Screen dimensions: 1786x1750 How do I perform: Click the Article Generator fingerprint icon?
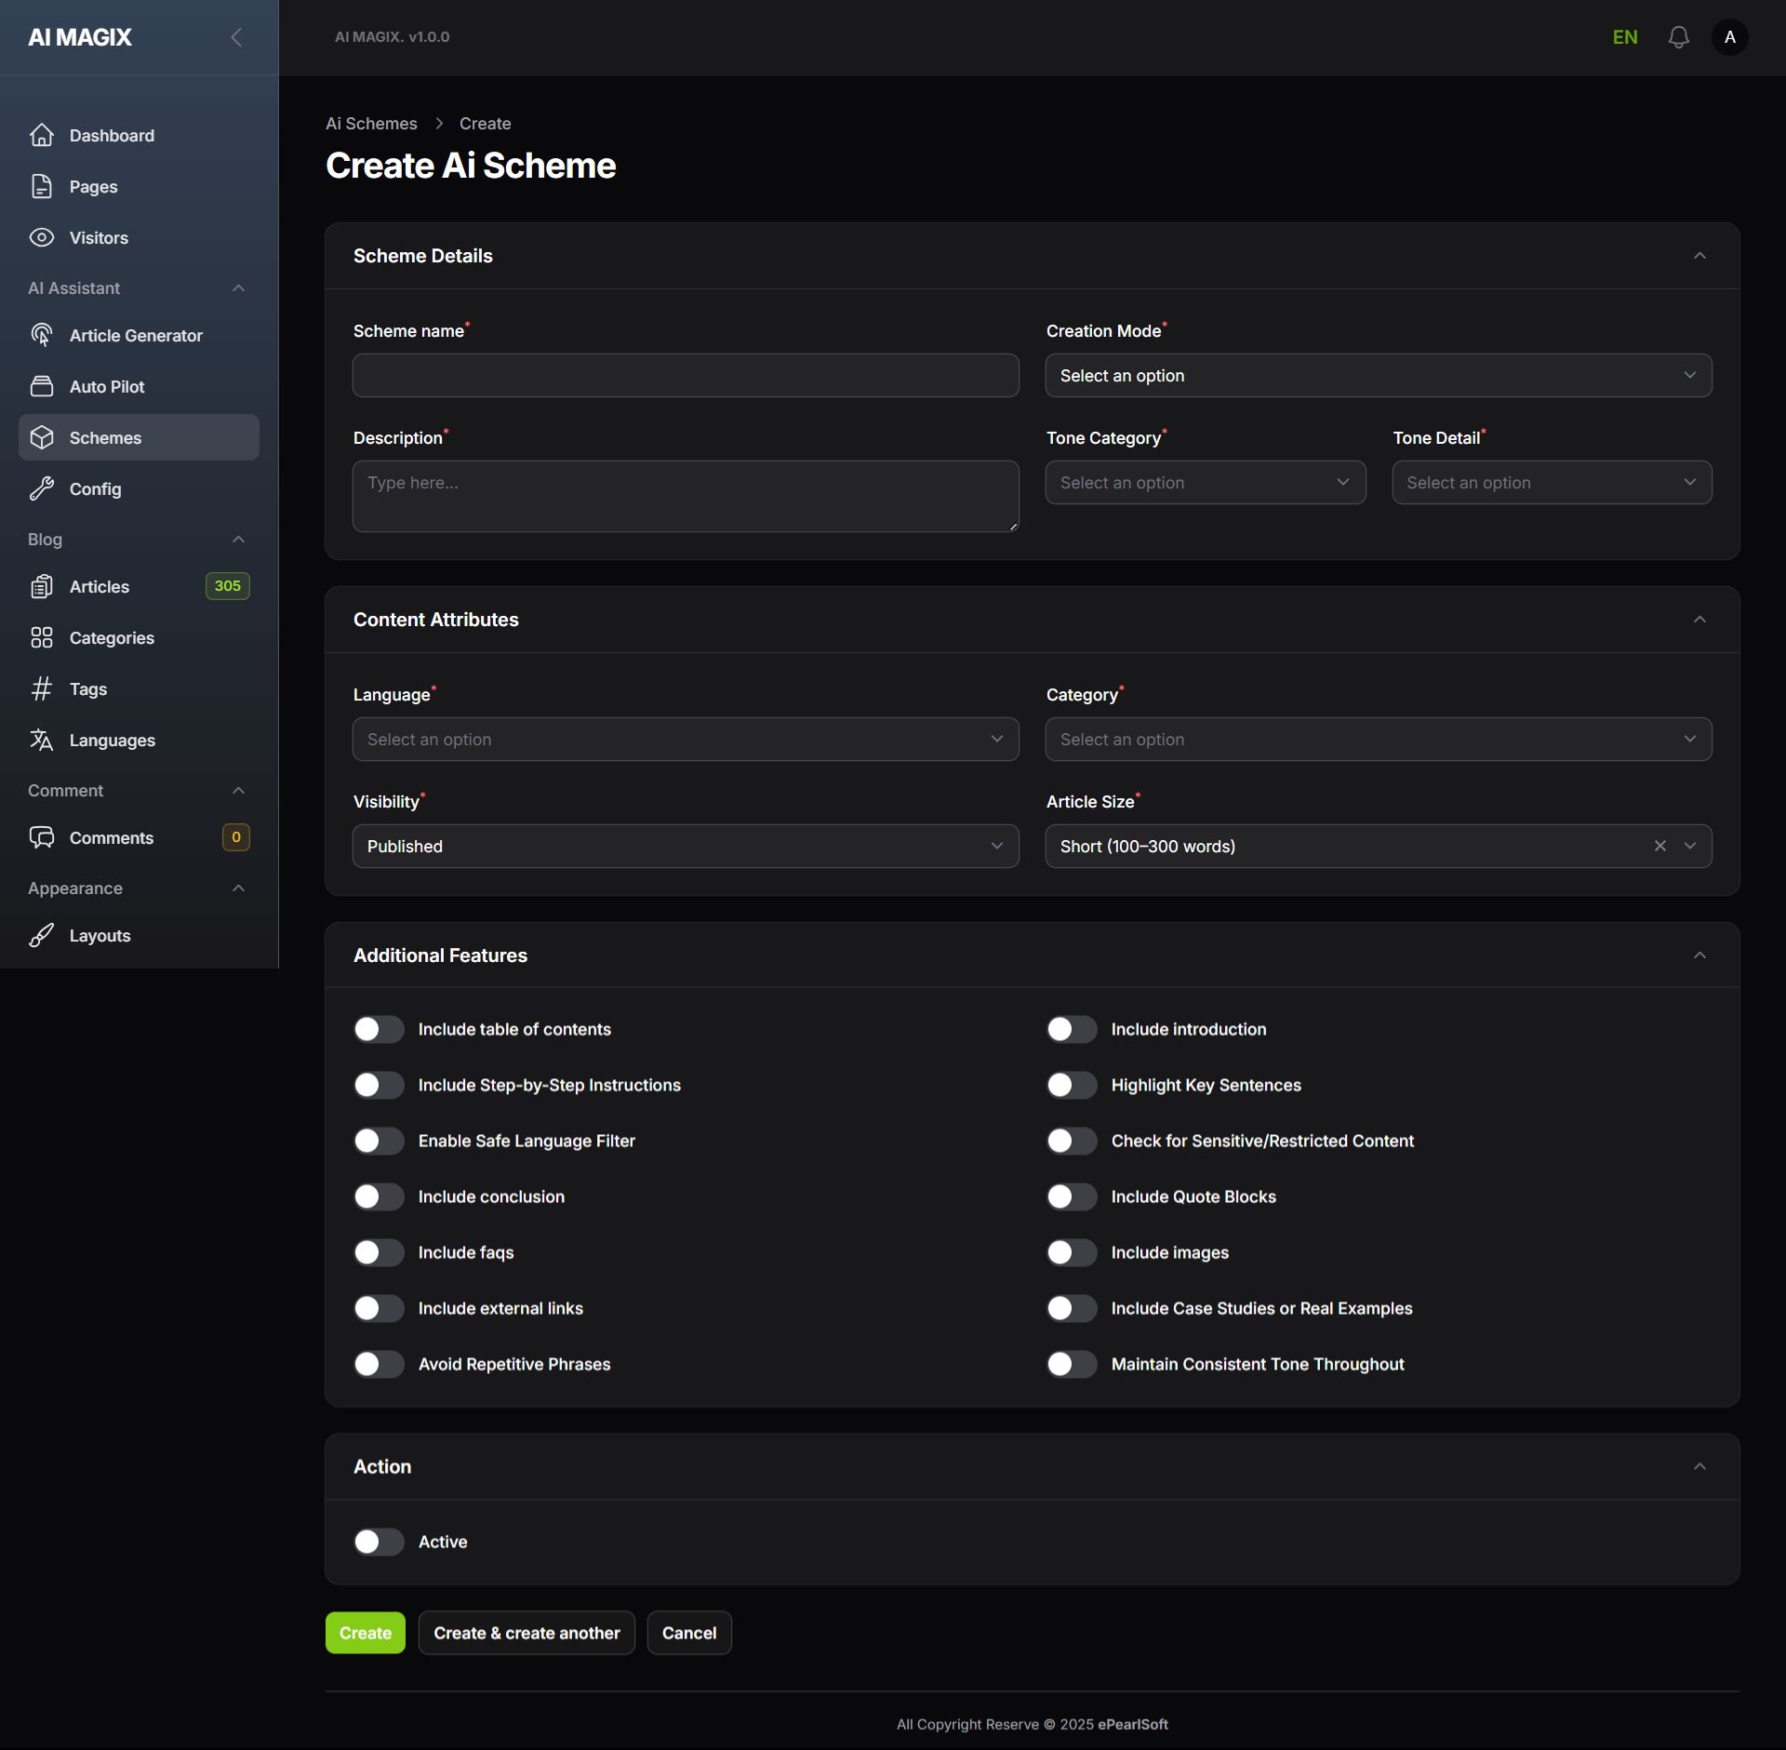click(42, 335)
